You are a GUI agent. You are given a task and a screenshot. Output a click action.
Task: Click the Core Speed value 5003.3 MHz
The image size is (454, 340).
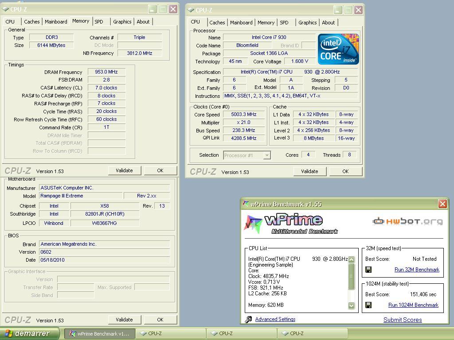(x=244, y=115)
